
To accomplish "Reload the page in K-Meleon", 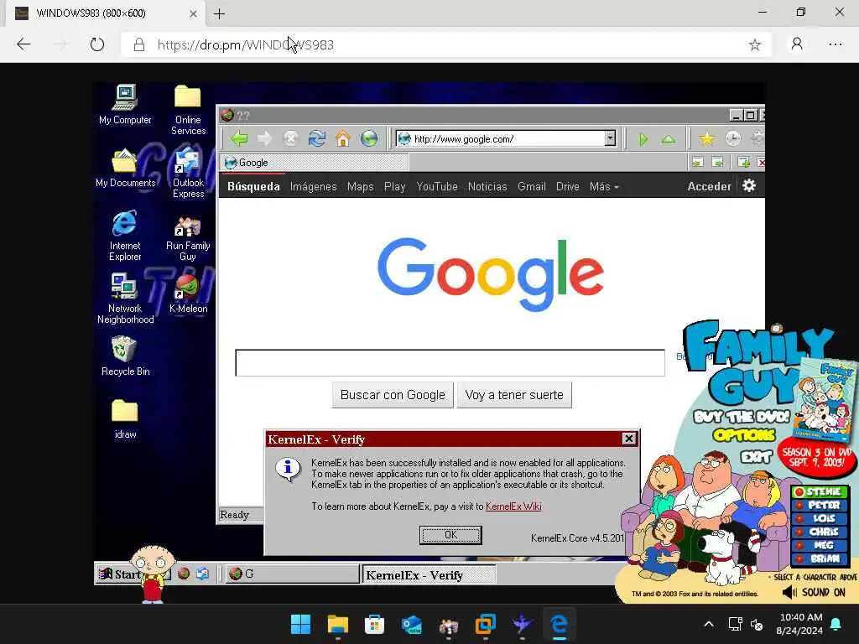I will pyautogui.click(x=316, y=138).
